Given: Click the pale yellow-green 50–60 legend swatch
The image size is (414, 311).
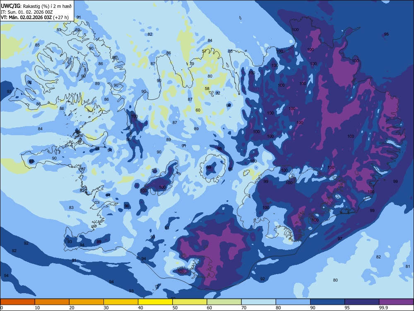Looking at the screenshot, I should pyautogui.click(x=190, y=302).
